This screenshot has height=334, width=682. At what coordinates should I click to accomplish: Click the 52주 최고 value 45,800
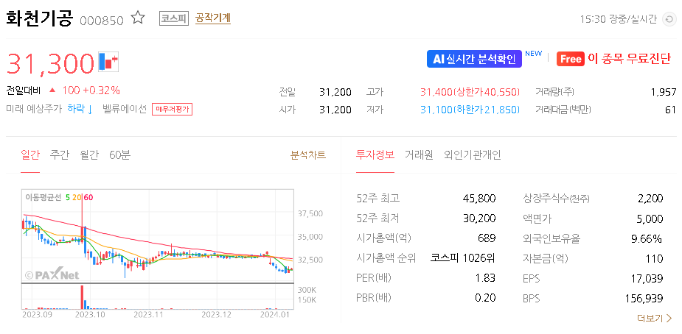[479, 199]
